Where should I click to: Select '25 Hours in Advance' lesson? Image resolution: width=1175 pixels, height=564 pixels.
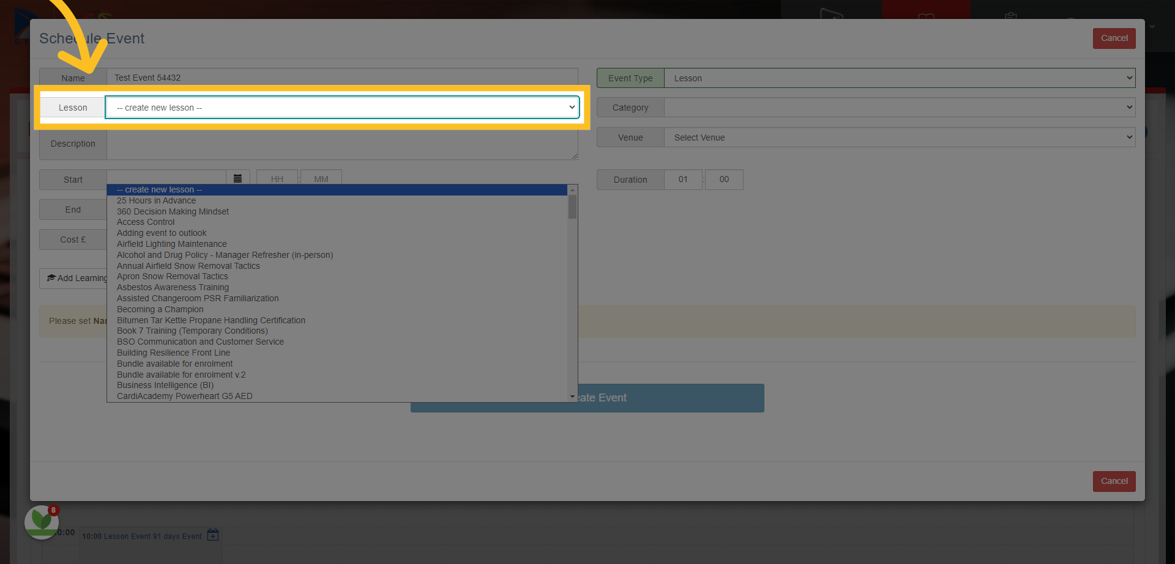[337, 200]
